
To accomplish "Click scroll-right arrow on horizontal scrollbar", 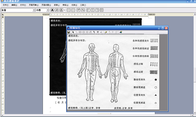I will (192, 115).
